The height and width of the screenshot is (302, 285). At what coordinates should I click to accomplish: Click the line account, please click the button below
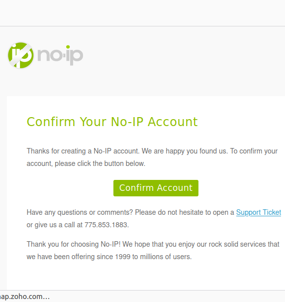[x=86, y=163]
